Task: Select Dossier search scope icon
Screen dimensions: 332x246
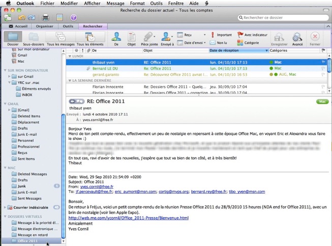Action: tap(13, 39)
